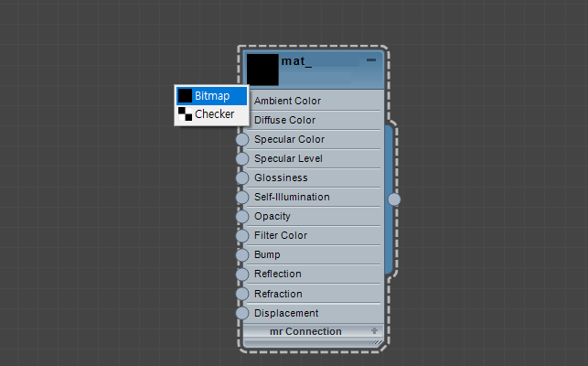588x366 pixels.
Task: Select the Opacity slot label
Action: (273, 216)
